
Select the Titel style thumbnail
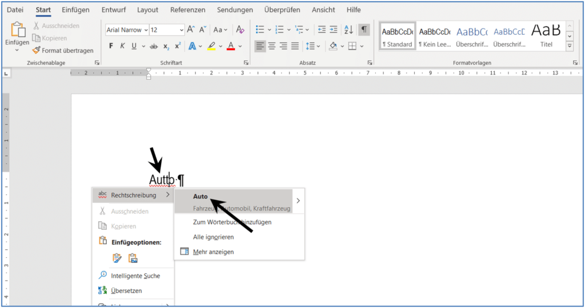tap(546, 35)
